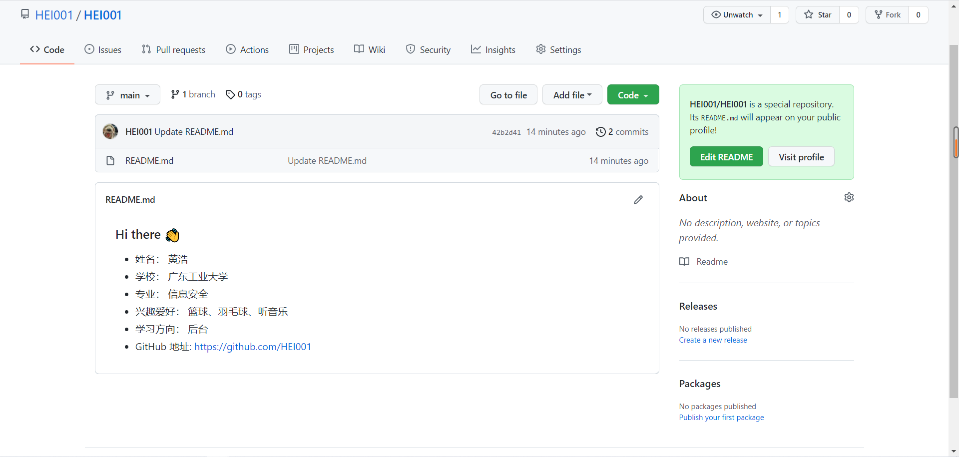Click the Go to file button
Image resolution: width=959 pixels, height=457 pixels.
pos(508,95)
